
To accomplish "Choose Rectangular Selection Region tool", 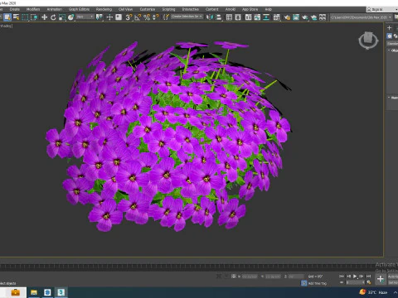I will click(x=25, y=17).
